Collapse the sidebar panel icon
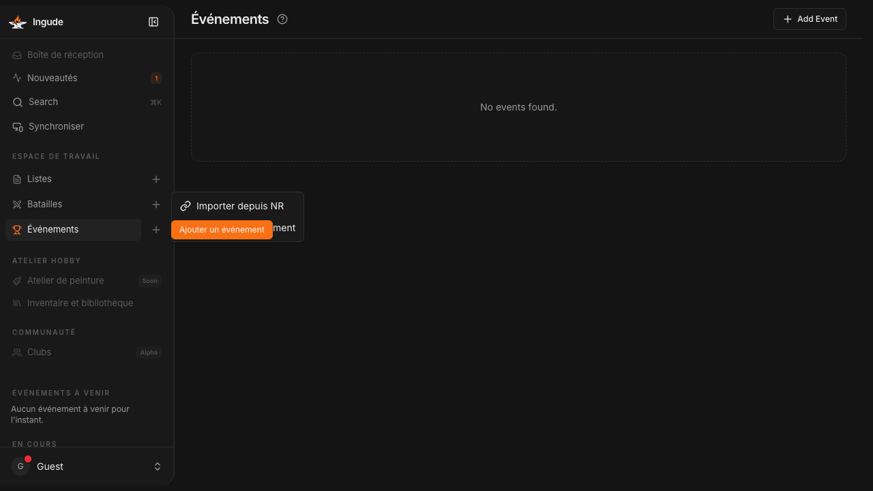This screenshot has width=873, height=491. (x=153, y=22)
